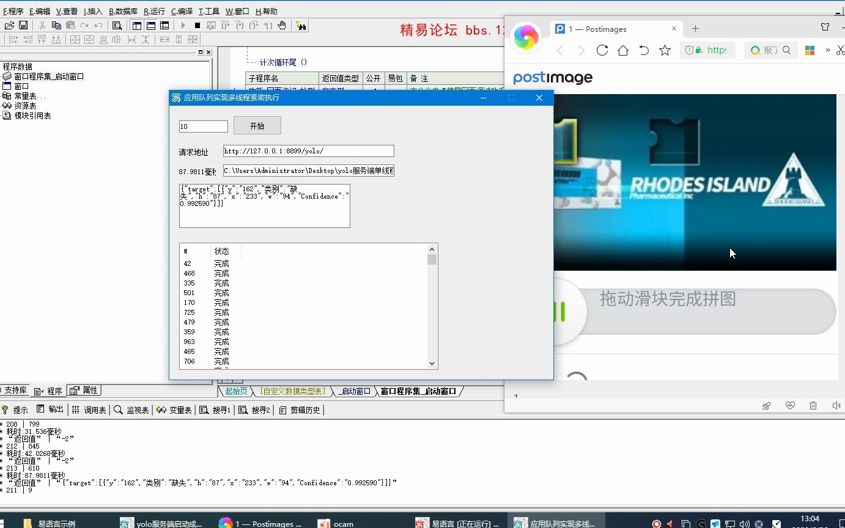Open the F.程序 menu
Screen dimensions: 845x528
(x=13, y=11)
